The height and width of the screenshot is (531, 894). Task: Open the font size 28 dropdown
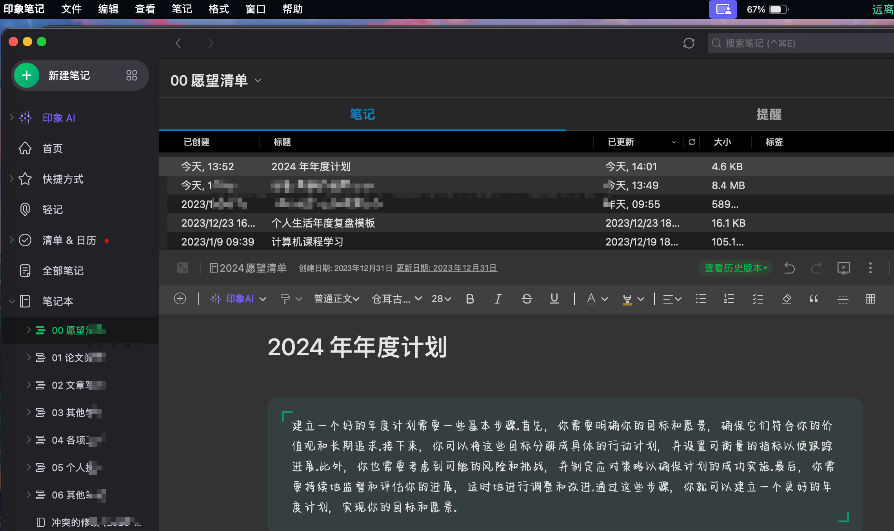tap(441, 299)
